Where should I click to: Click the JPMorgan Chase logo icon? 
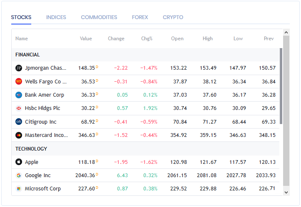[x=19, y=68]
